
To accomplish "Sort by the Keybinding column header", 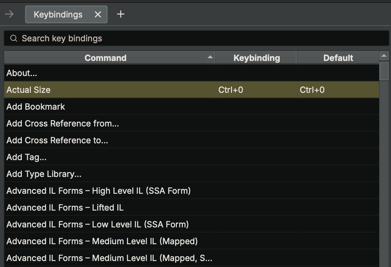I will 256,58.
